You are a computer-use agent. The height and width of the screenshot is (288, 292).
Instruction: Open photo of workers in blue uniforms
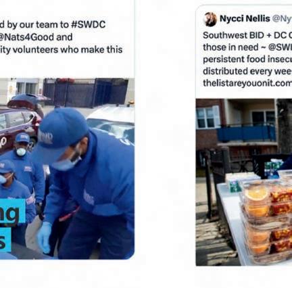click(67, 168)
